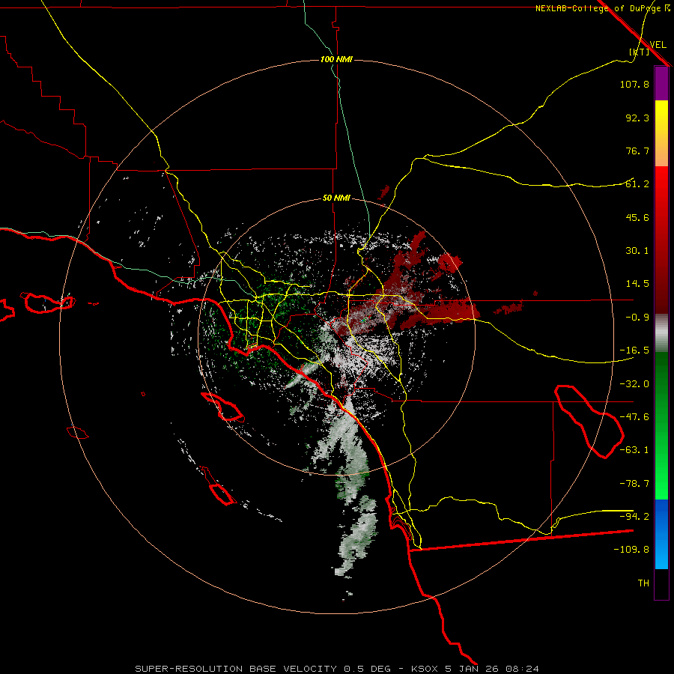Viewport: 674px width, 674px height.
Task: Click the NEXLAB-College of DuPage watermark text
Action: (x=603, y=8)
